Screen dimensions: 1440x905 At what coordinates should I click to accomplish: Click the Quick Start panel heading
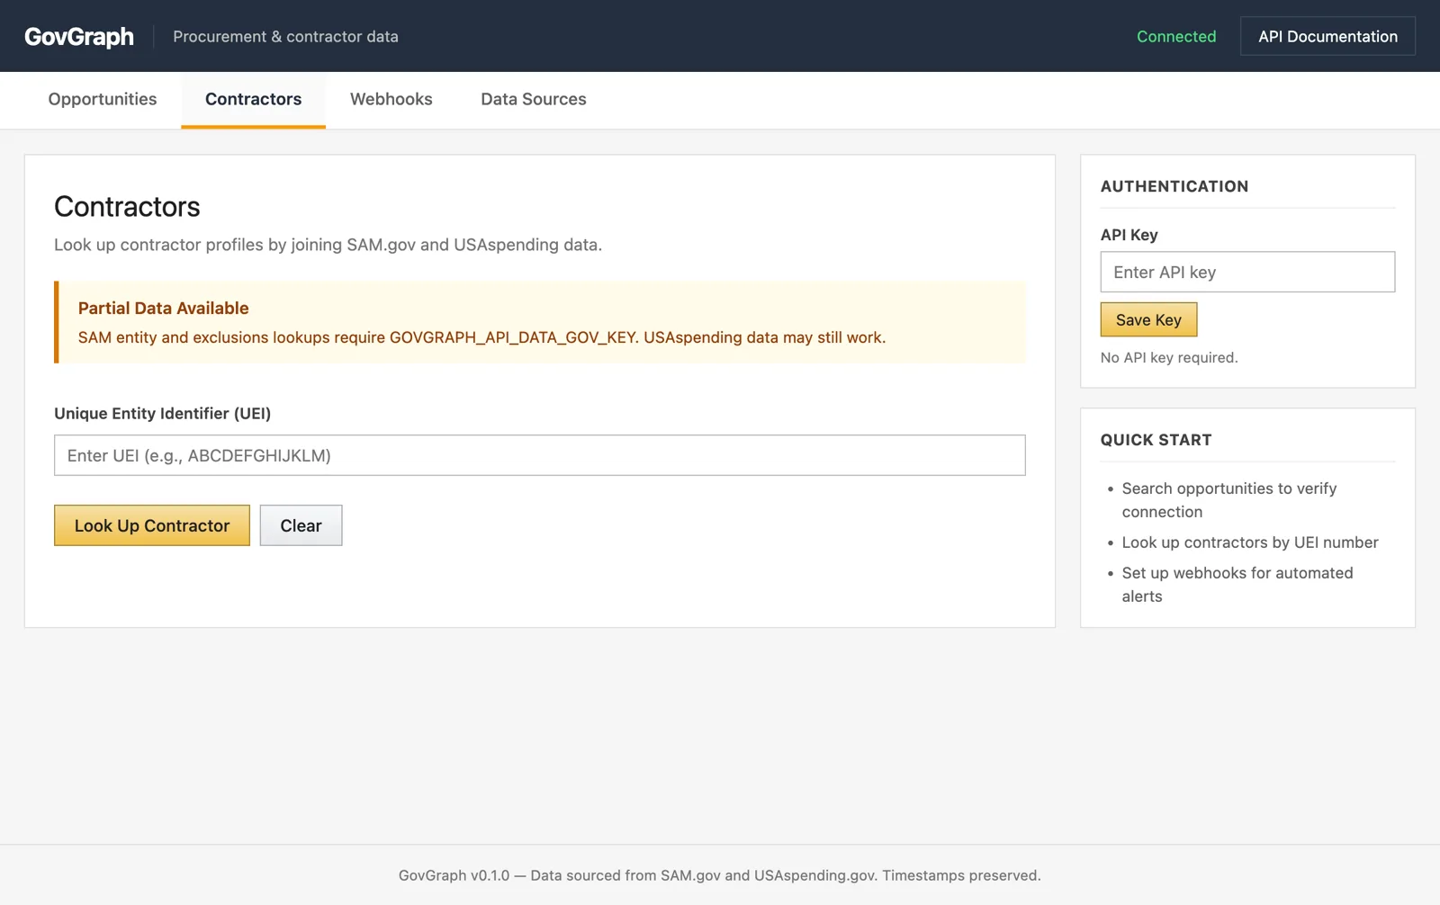1156,440
